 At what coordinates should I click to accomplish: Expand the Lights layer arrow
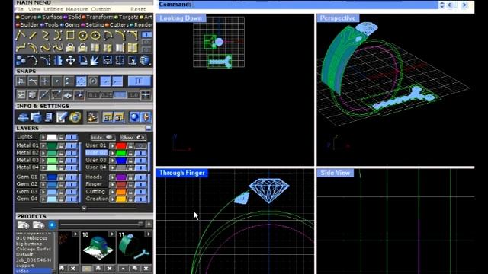pyautogui.click(x=43, y=137)
